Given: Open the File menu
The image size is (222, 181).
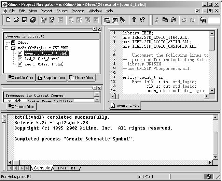Looking at the screenshot, I should pos(12,11).
